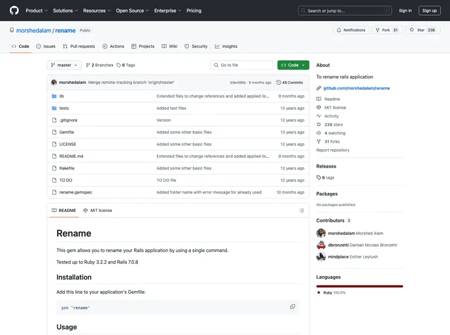Click Report repository
The height and width of the screenshot is (335, 450).
[333, 150]
